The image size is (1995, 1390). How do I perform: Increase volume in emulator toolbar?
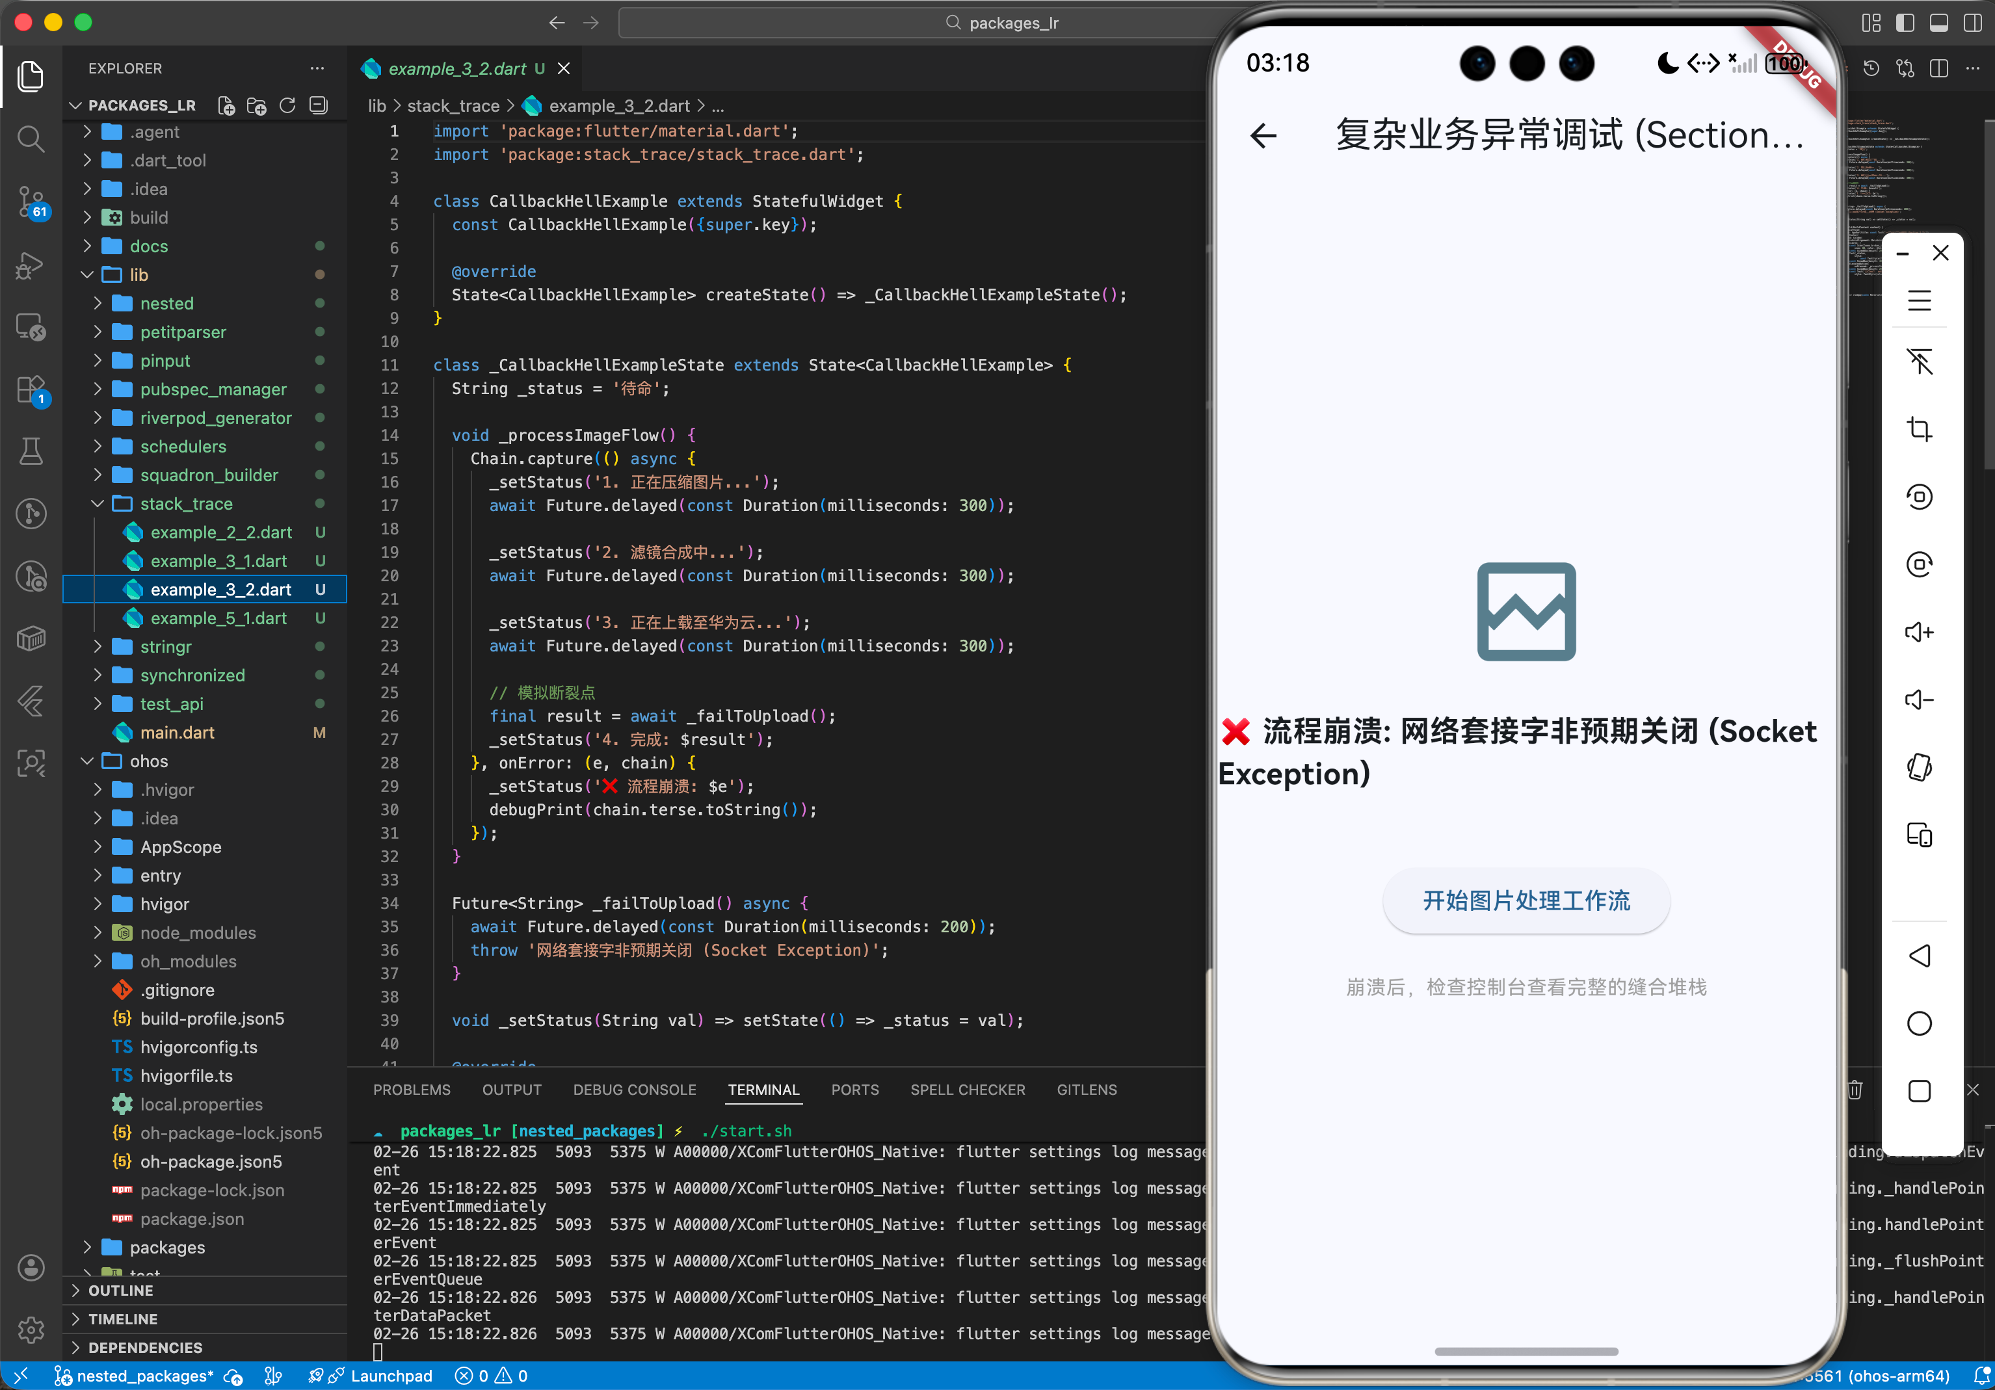(1918, 631)
